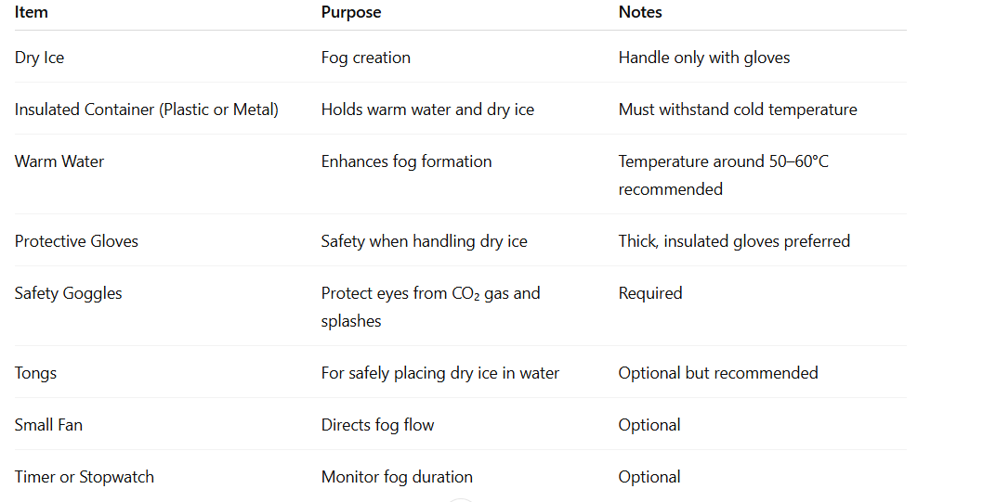The width and height of the screenshot is (983, 502).
Task: Click Thick, insulated gloves preferred note
Action: (734, 241)
